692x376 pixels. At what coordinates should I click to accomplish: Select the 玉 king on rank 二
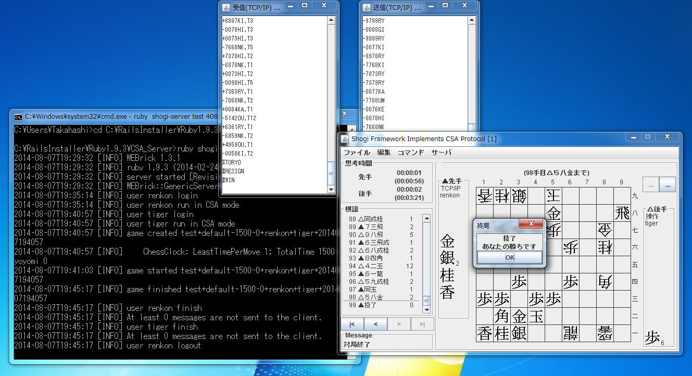click(x=536, y=316)
